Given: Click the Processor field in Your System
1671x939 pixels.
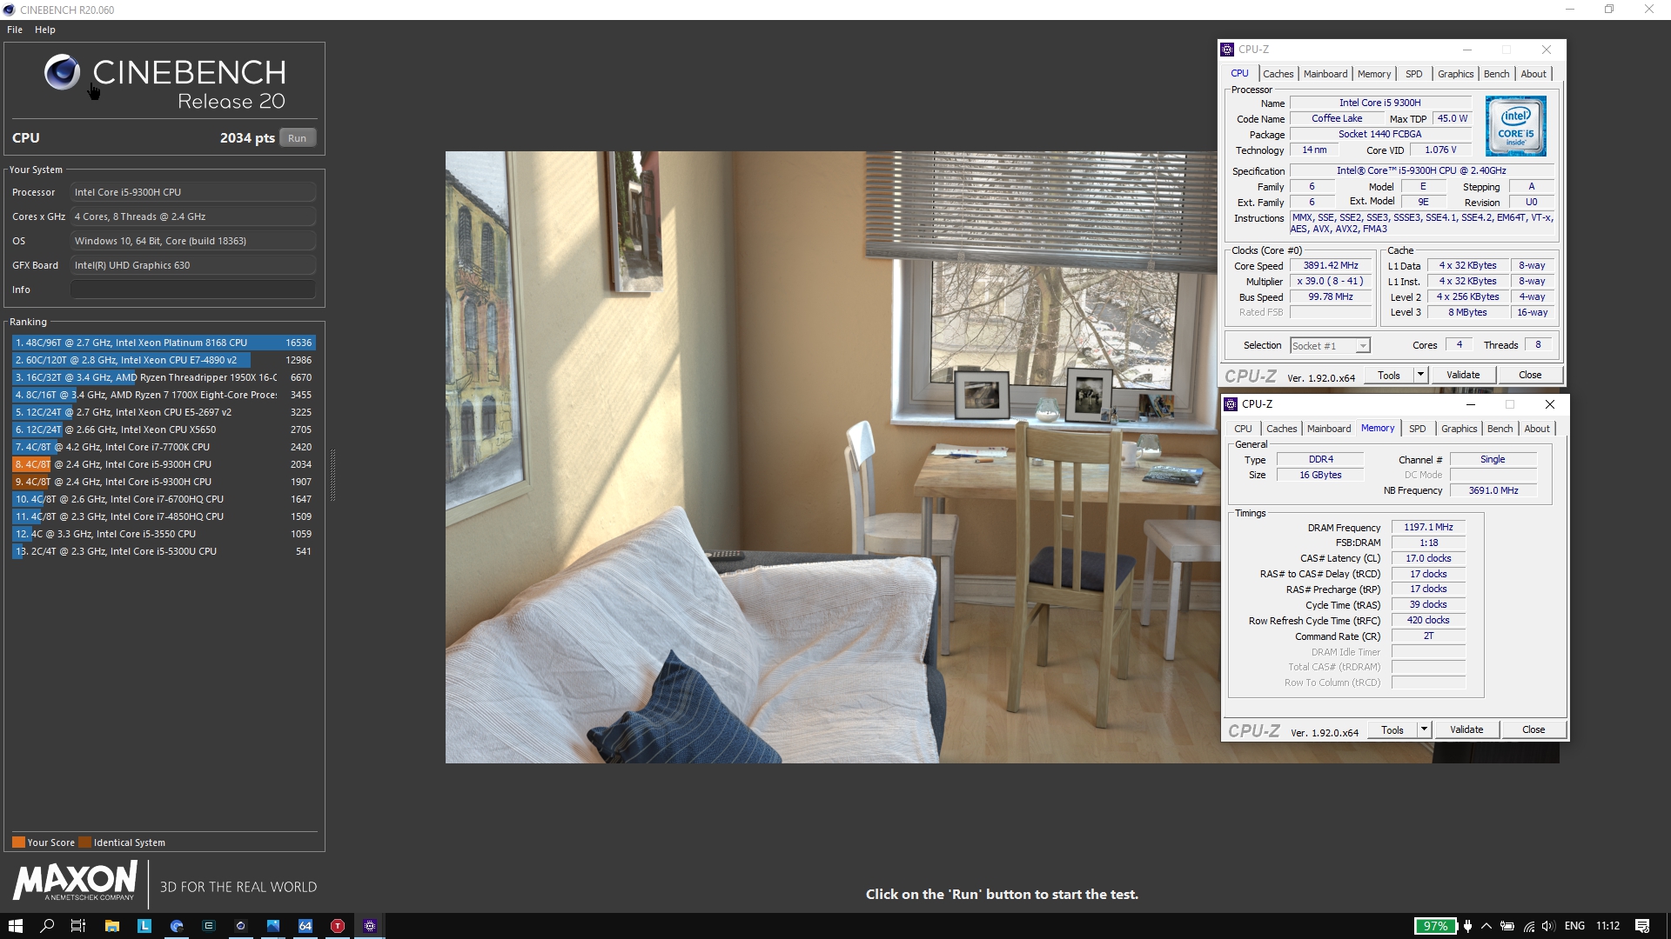Looking at the screenshot, I should (193, 192).
